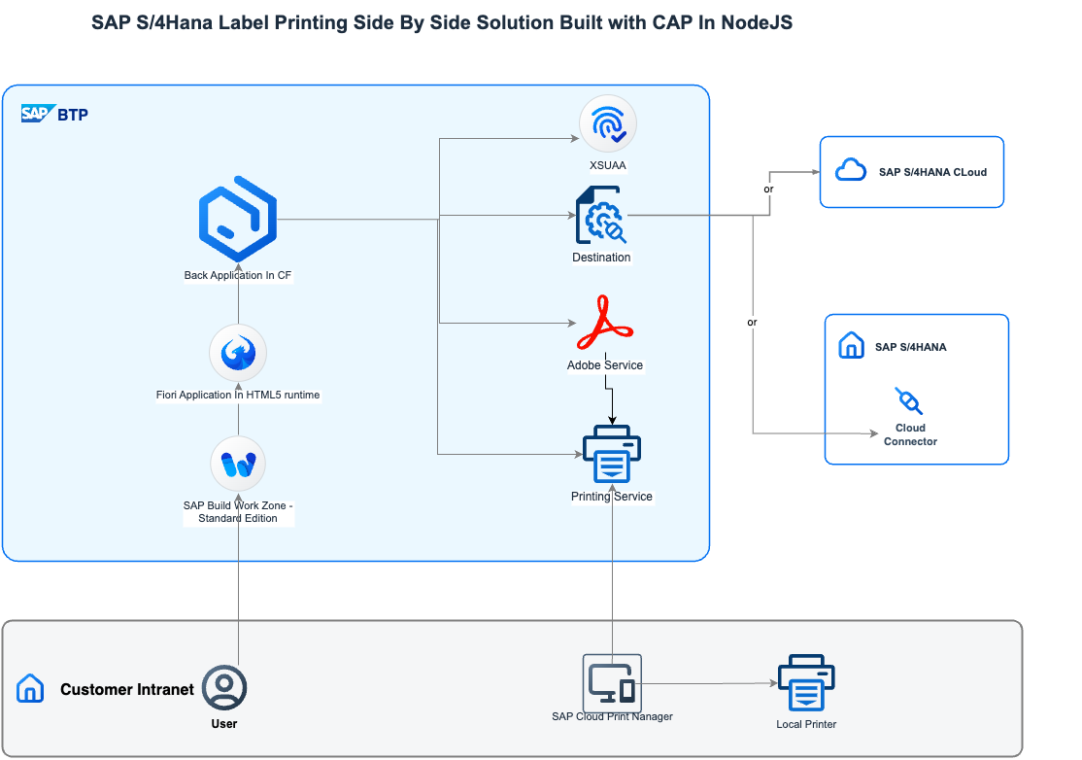Open the Adobe Service icon
Image resolution: width=1082 pixels, height=760 pixels.
tap(605, 324)
